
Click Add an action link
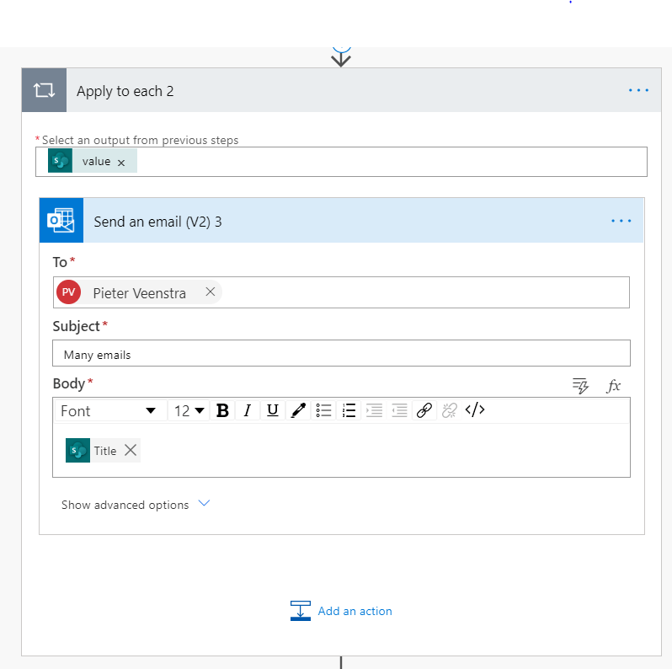pyautogui.click(x=355, y=611)
